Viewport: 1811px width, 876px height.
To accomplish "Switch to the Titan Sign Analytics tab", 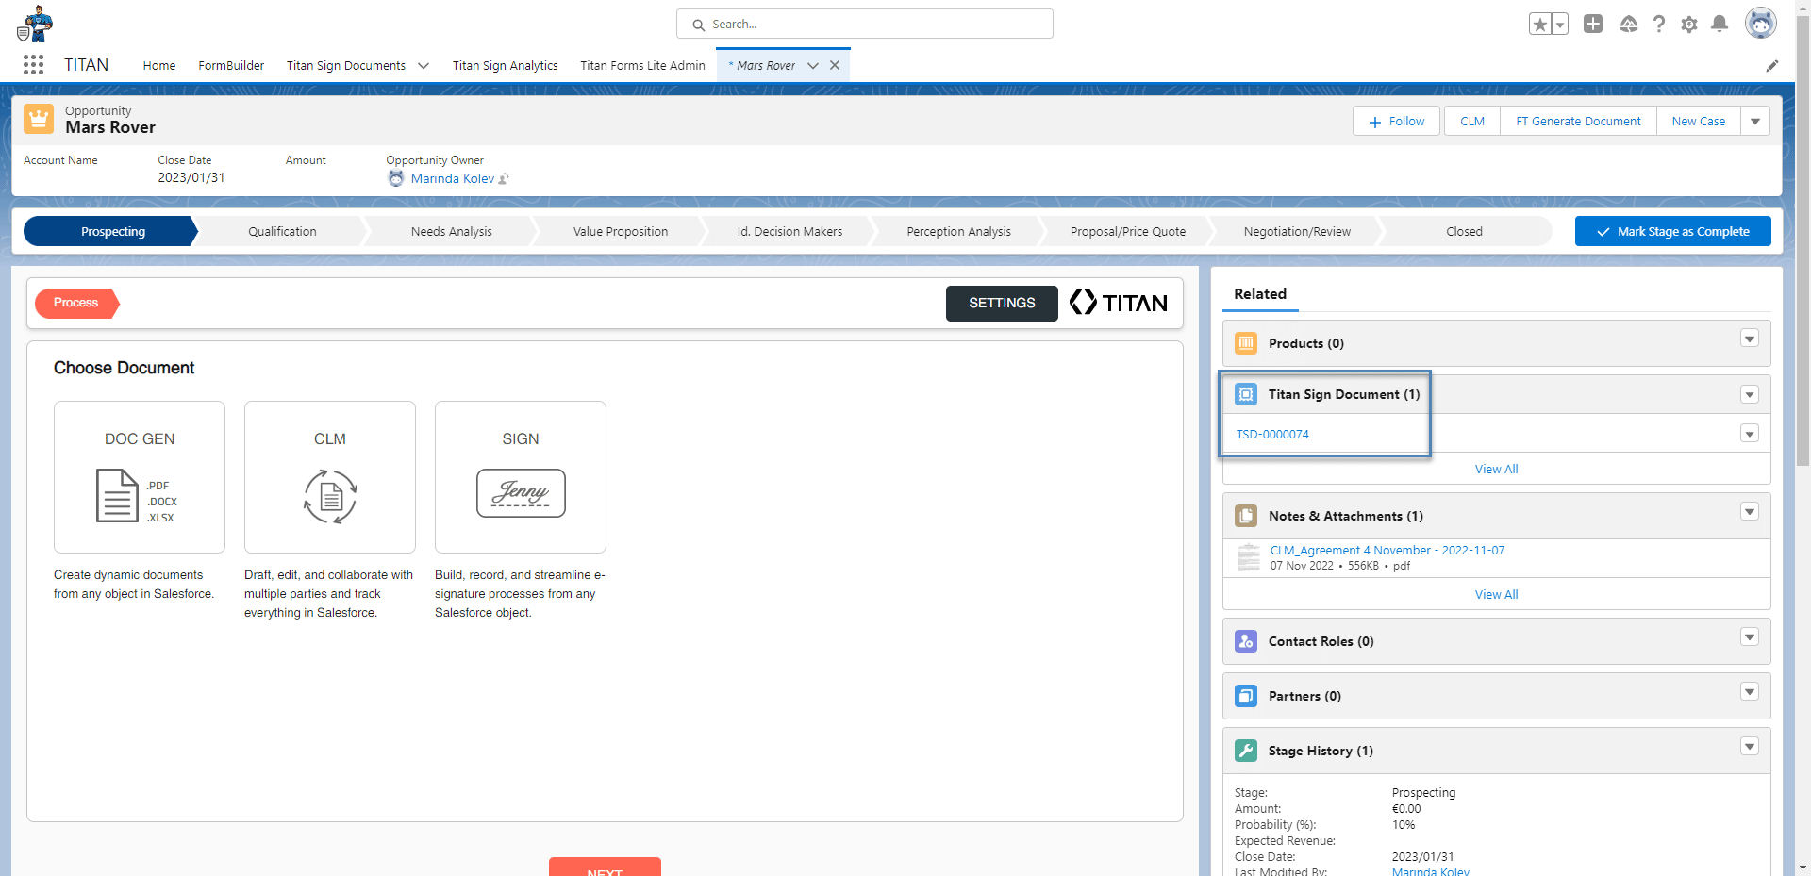I will click(505, 65).
